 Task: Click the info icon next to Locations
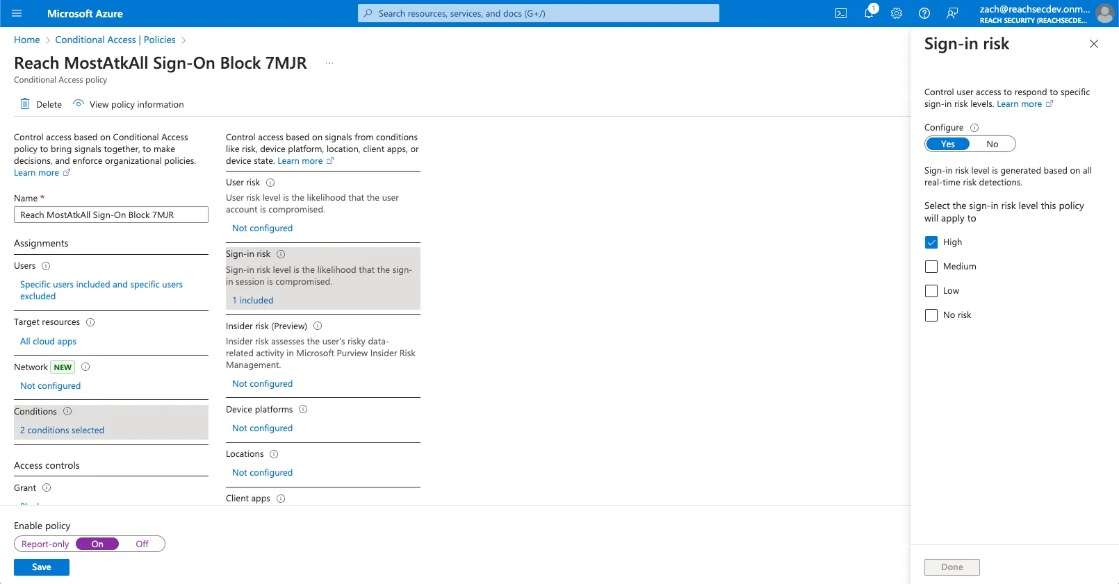(x=274, y=454)
